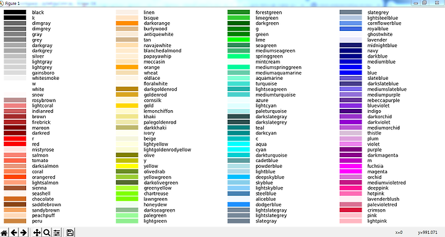Image resolution: width=445 pixels, height=237 pixels.
Task: Click the 'darkgoldenrod' label
Action: coord(160,89)
